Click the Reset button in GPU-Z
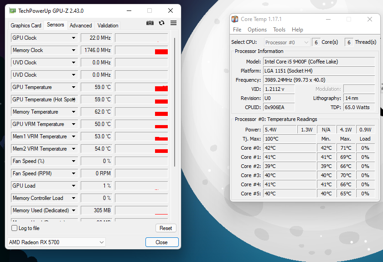The width and height of the screenshot is (383, 262). tap(166, 228)
